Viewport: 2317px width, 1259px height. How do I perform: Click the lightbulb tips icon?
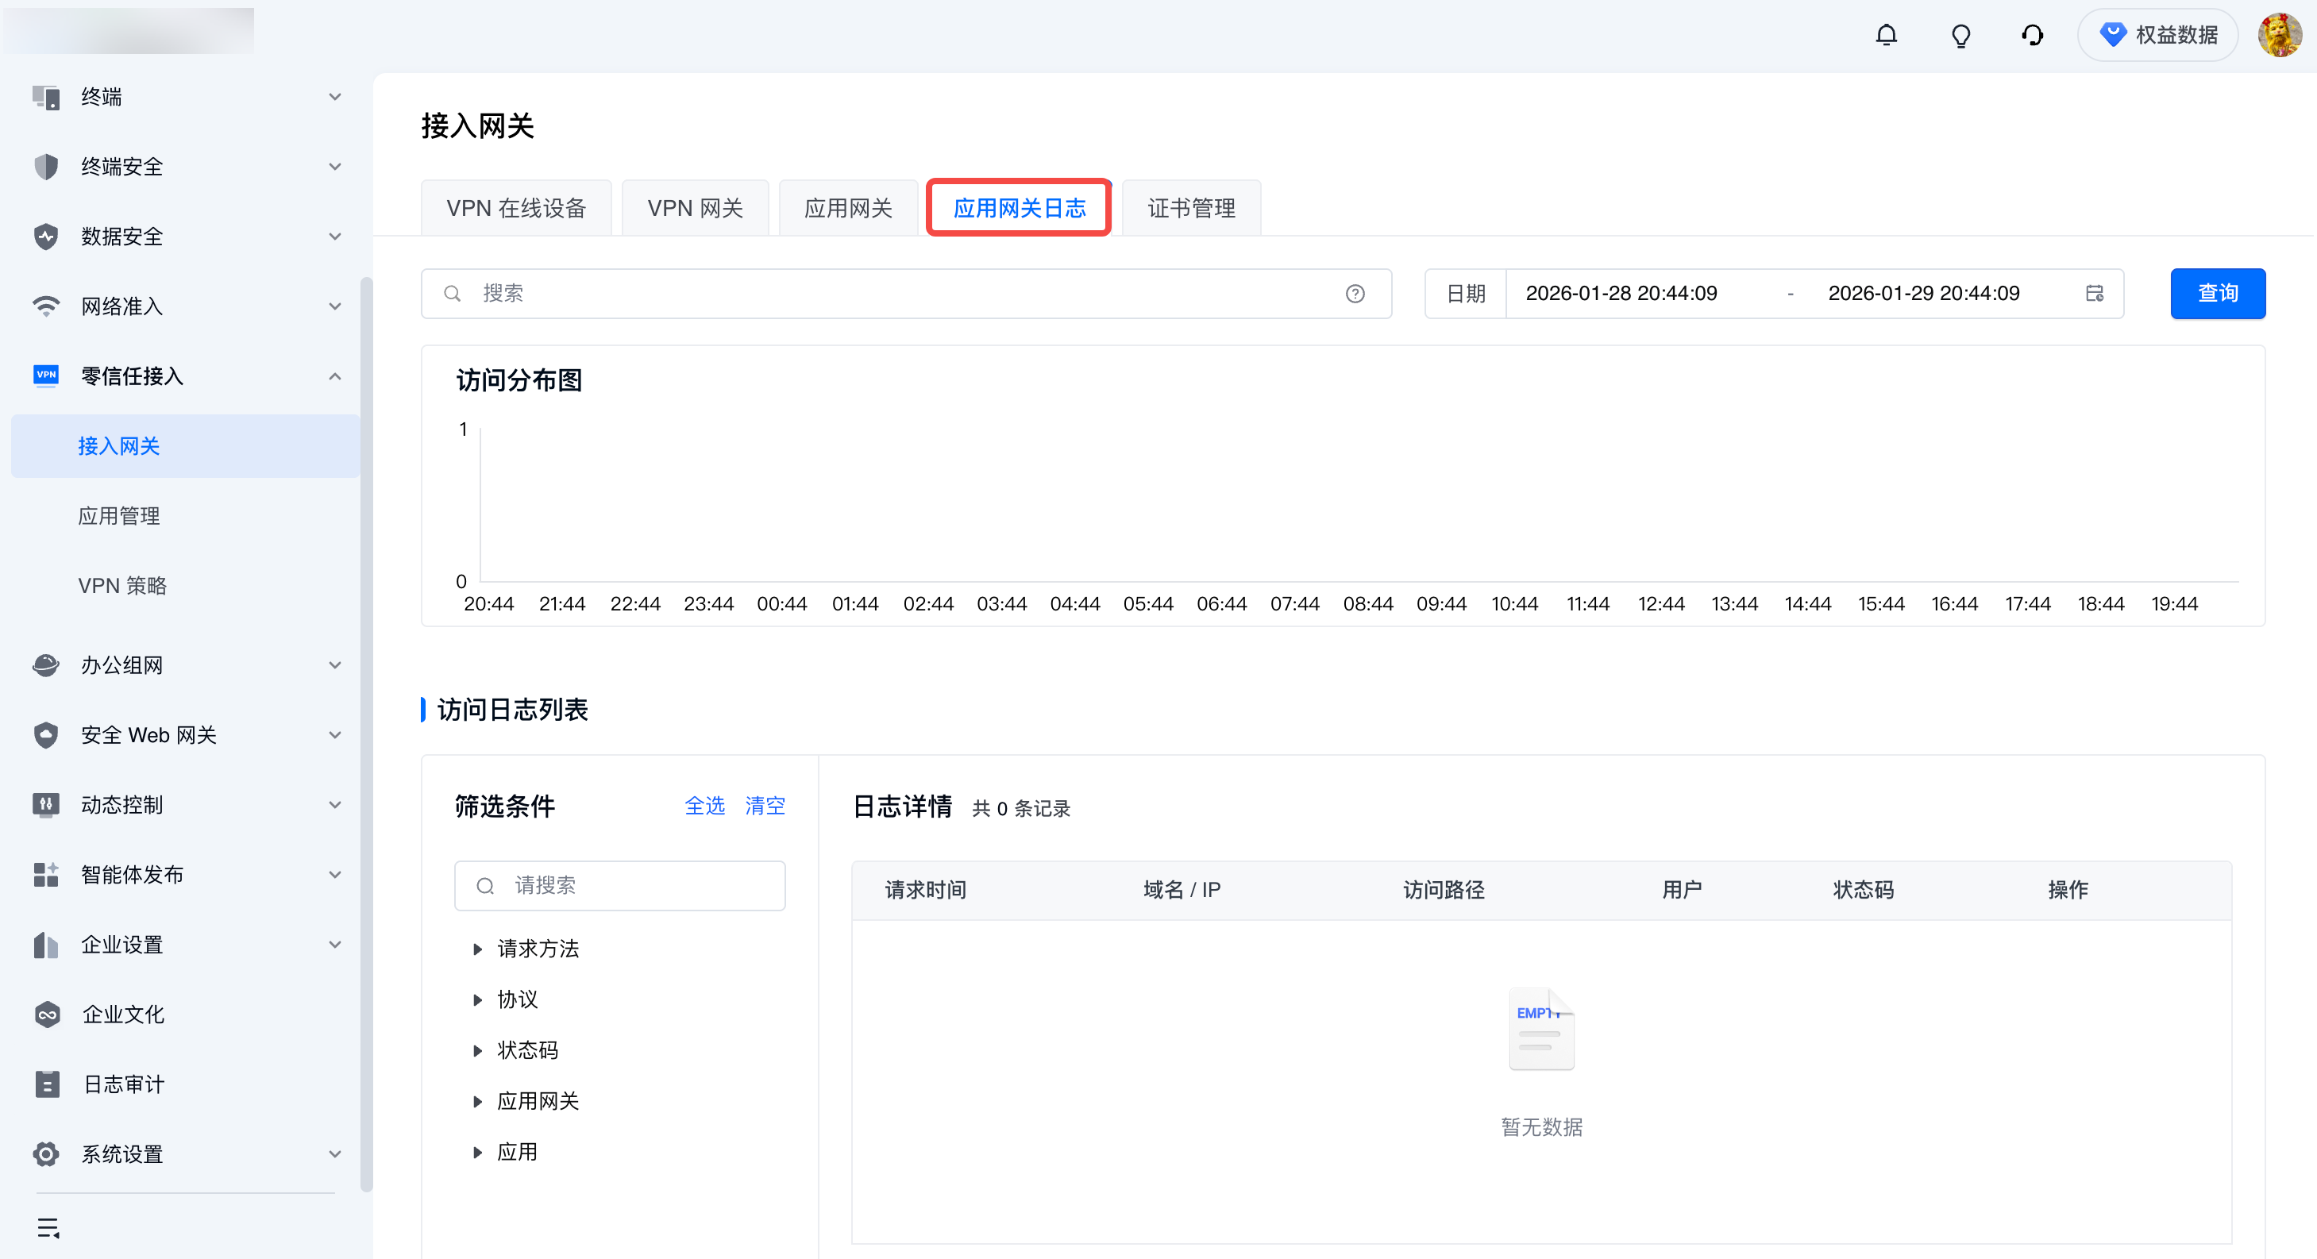click(1960, 35)
